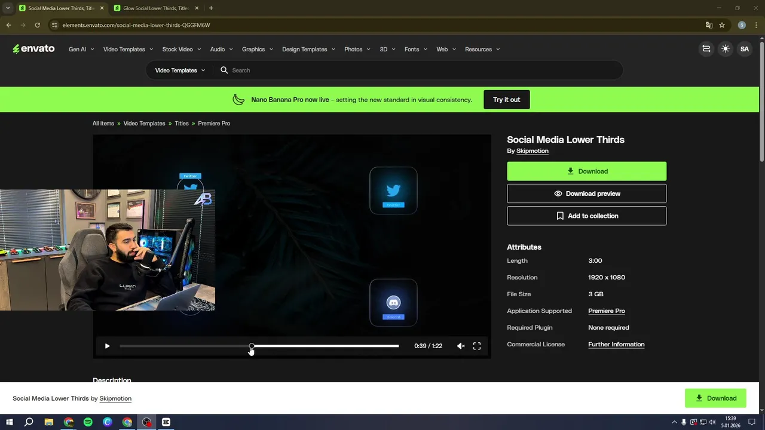Open the tab search dropdown arrow
The height and width of the screenshot is (430, 765).
tap(8, 8)
